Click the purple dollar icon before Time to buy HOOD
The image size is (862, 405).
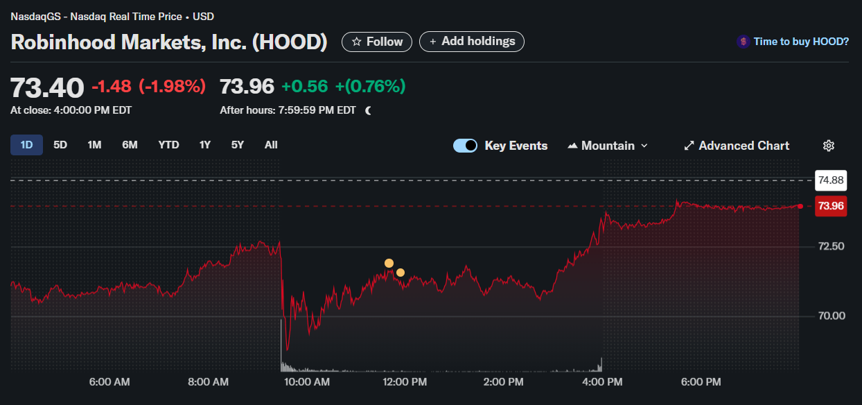coord(743,42)
